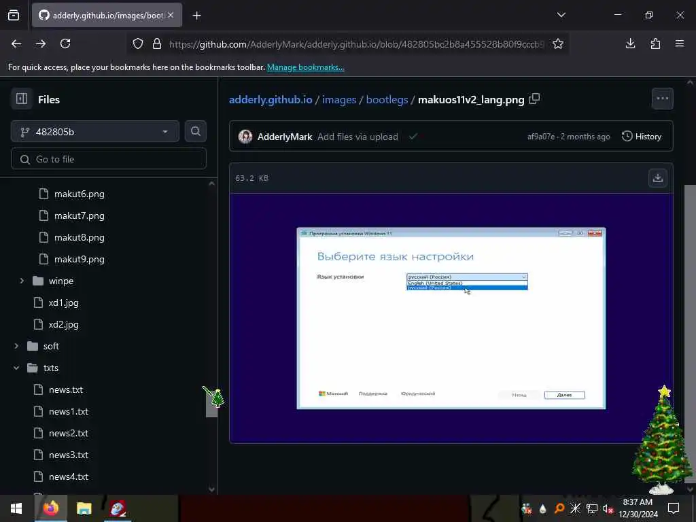The image size is (696, 522).
Task: Download raw file icon
Action: tap(658, 178)
